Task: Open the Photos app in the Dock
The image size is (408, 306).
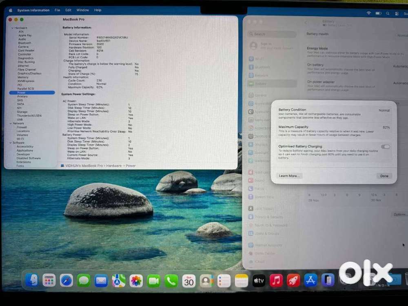Action: point(136,281)
